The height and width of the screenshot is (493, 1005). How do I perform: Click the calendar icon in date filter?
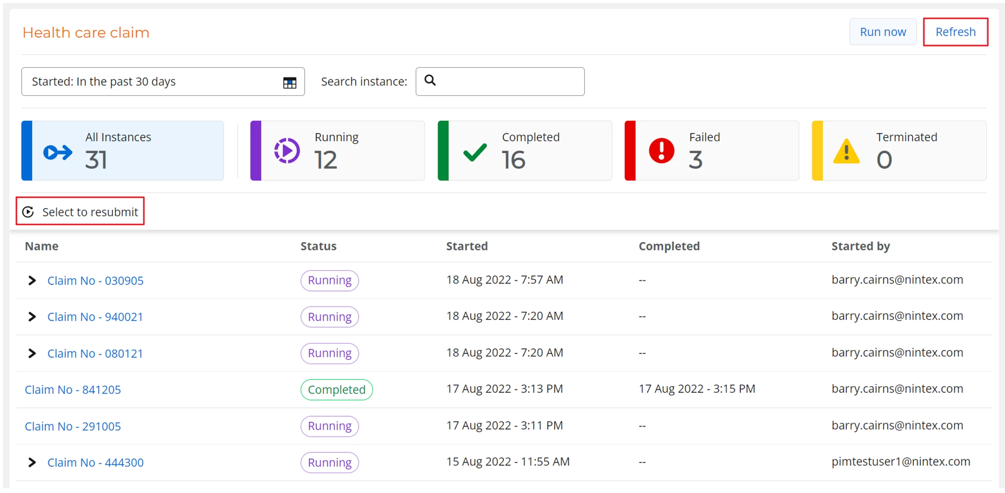coord(289,82)
